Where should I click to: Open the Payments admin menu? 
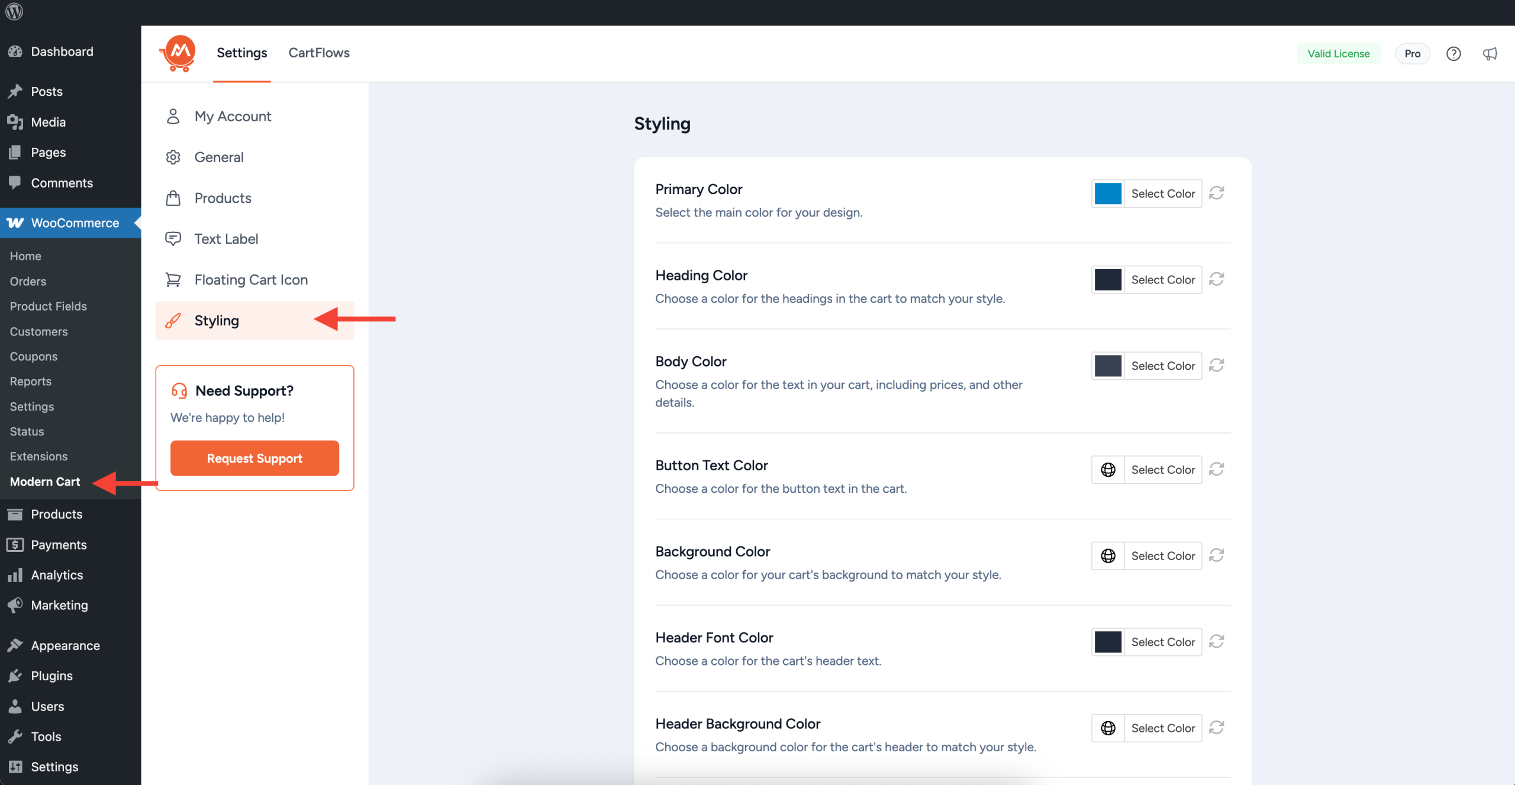pyautogui.click(x=70, y=544)
